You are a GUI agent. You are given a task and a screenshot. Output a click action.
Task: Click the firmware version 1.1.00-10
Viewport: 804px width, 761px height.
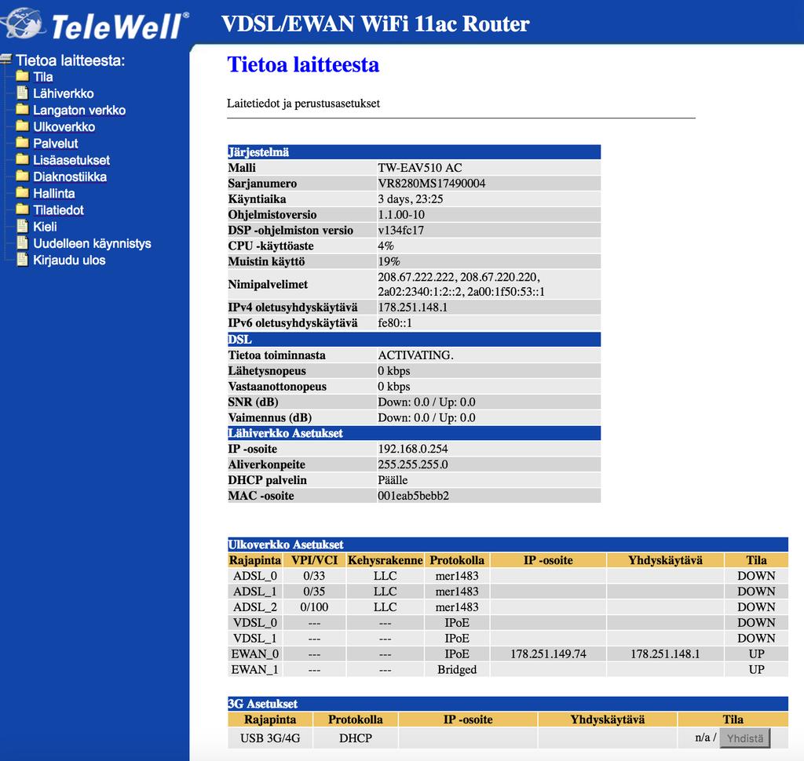tap(401, 214)
